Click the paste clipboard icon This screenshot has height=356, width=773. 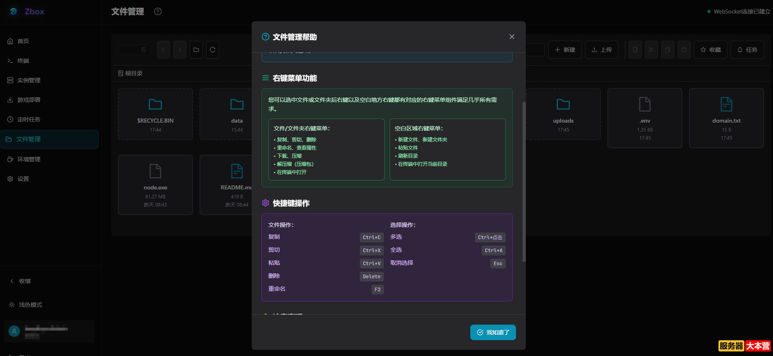click(668, 50)
